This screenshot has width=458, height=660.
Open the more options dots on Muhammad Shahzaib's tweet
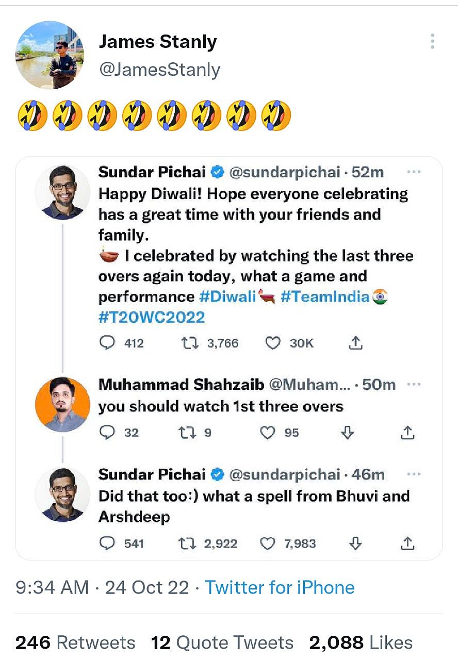pyautogui.click(x=414, y=385)
